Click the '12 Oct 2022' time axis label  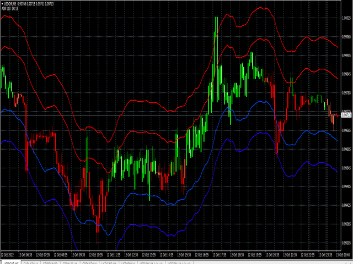tap(7, 255)
